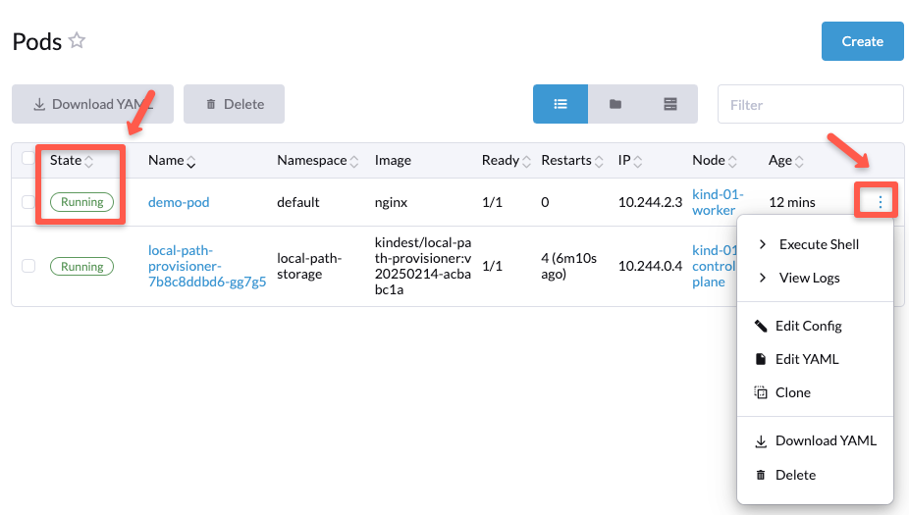Viewport: 909px width, 515px height.
Task: Choose Edit YAML in the context menu
Action: (806, 359)
